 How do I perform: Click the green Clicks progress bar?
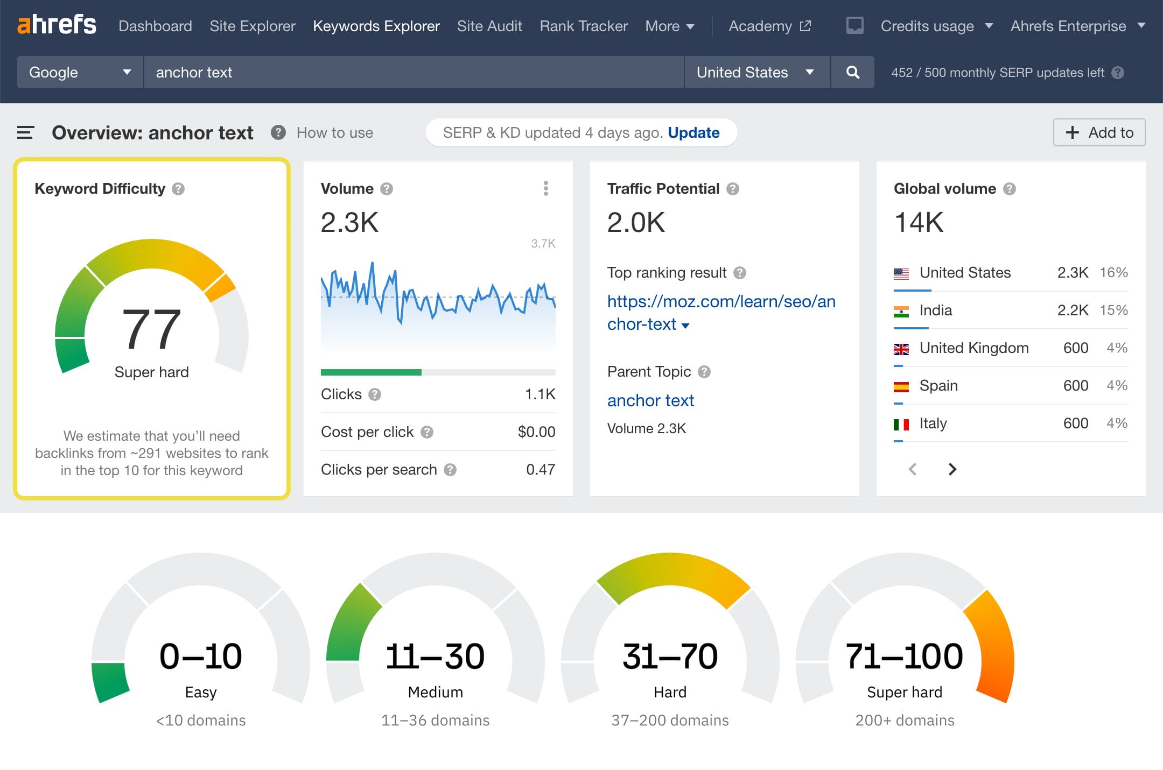(371, 372)
